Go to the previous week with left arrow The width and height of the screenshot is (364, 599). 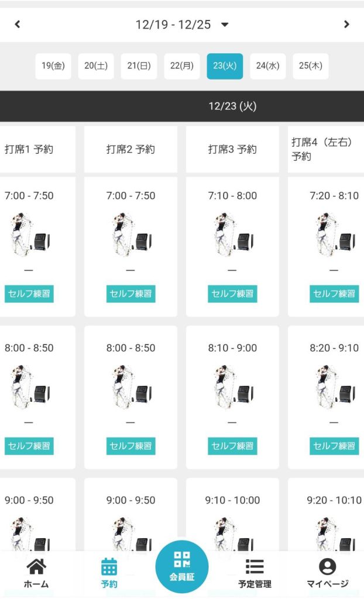18,25
